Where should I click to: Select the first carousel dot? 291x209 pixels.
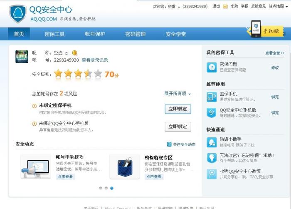(x=101, y=188)
